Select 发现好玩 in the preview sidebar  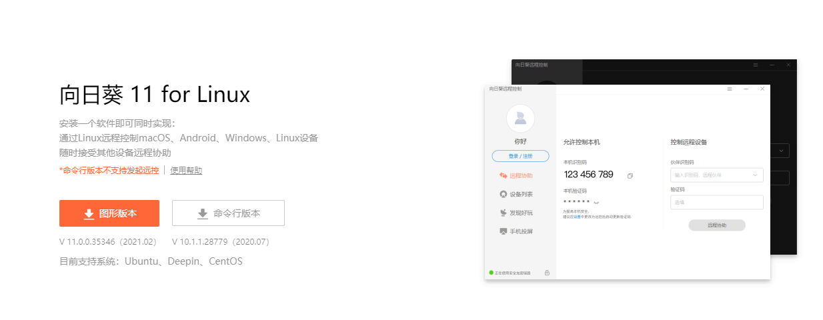[x=516, y=213]
